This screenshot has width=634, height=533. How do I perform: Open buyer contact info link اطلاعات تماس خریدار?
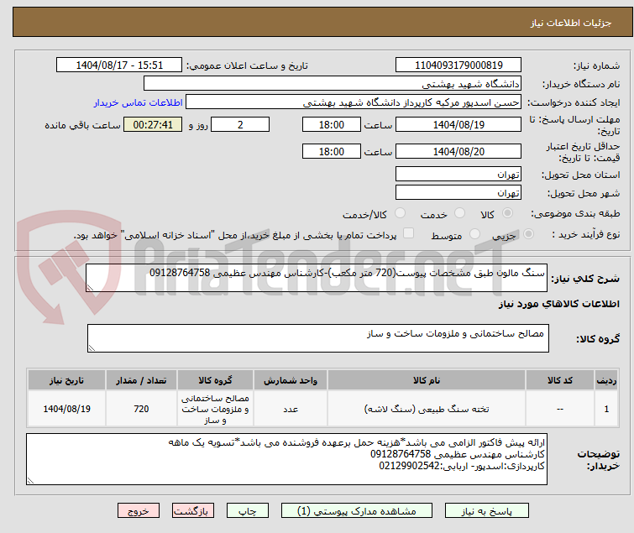139,102
